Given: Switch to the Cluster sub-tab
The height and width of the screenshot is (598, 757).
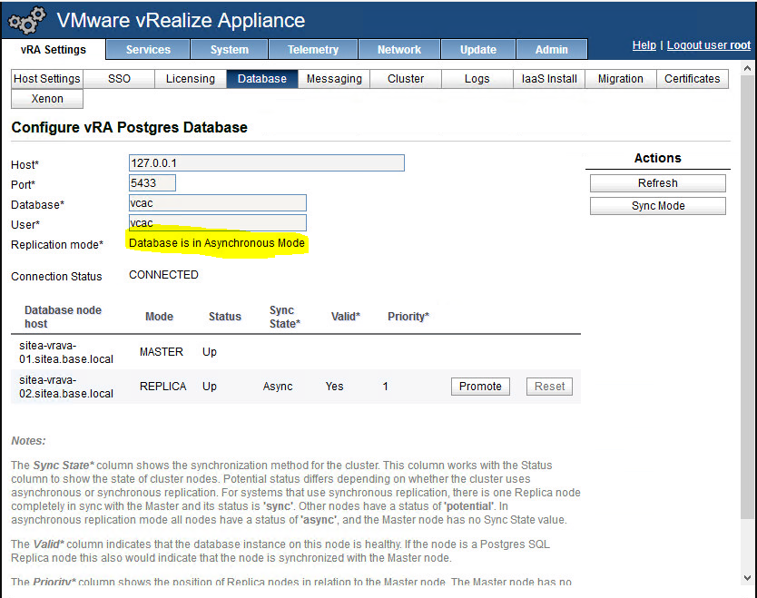Looking at the screenshot, I should pyautogui.click(x=406, y=79).
